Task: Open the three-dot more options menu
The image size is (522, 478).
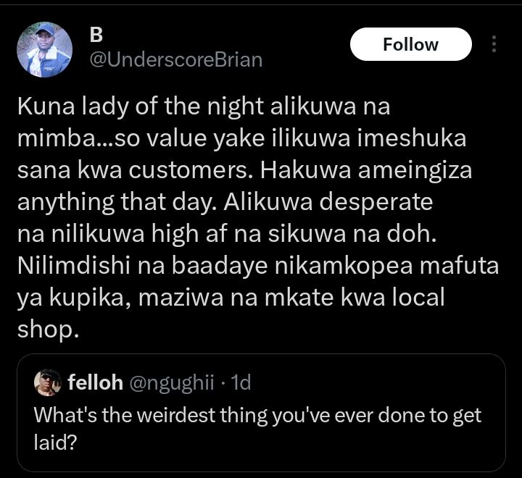Action: (494, 44)
